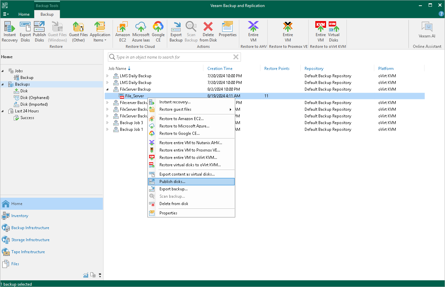Sort by Creation Time column header
The width and height of the screenshot is (445, 287).
pos(220,69)
